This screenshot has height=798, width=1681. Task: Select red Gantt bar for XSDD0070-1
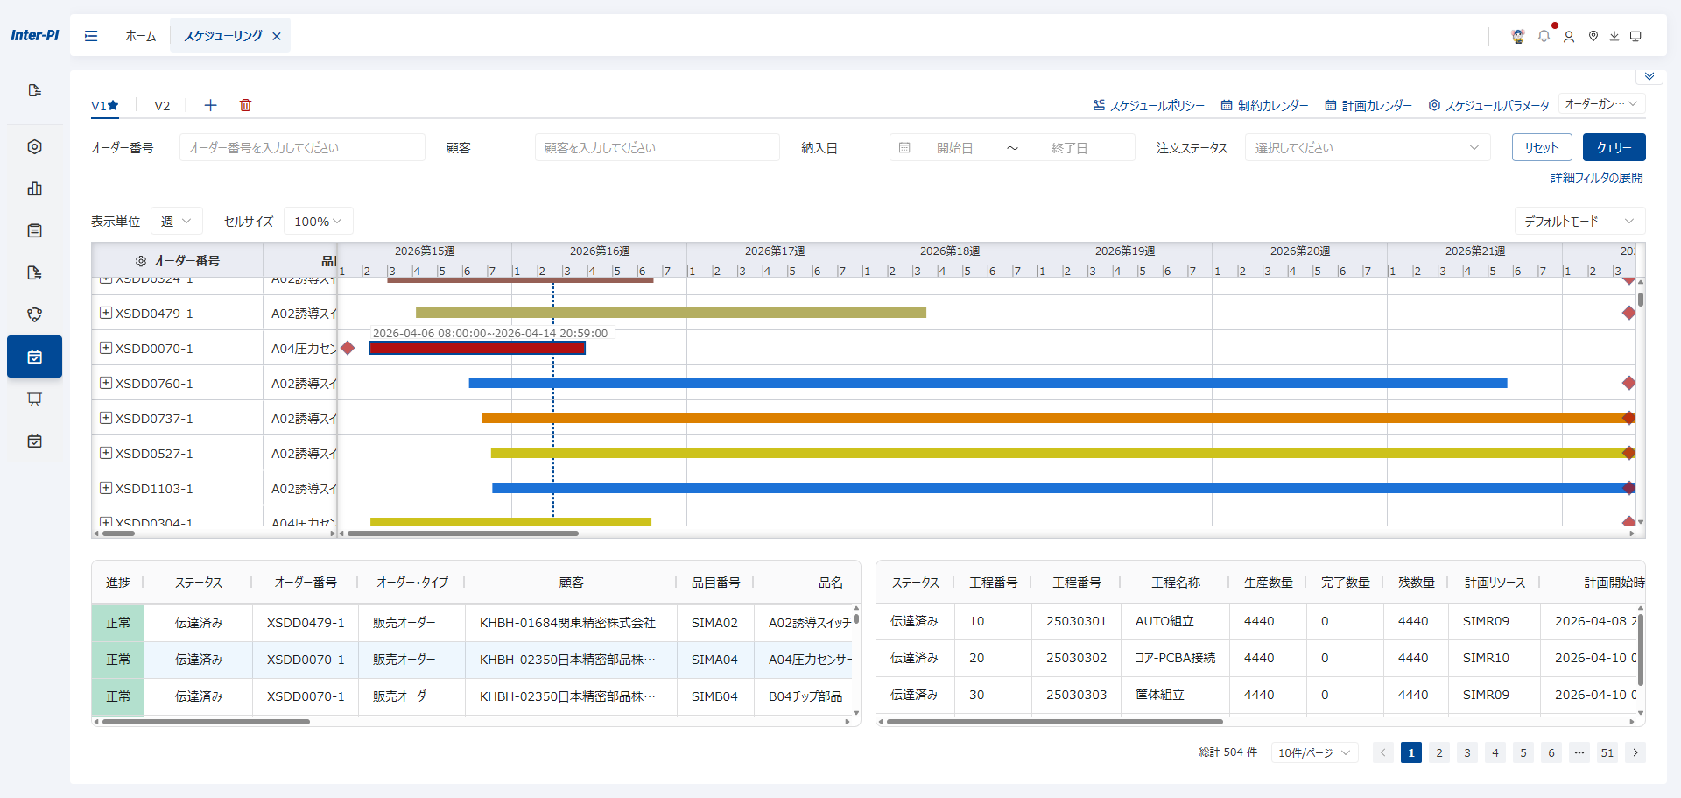pos(477,348)
